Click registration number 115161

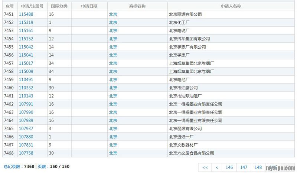[26, 30]
